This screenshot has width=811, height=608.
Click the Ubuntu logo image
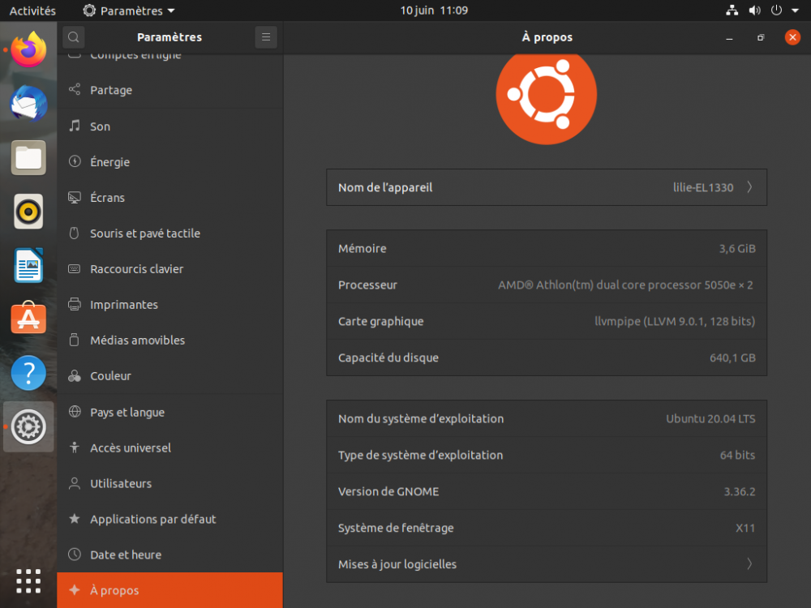[x=546, y=95]
